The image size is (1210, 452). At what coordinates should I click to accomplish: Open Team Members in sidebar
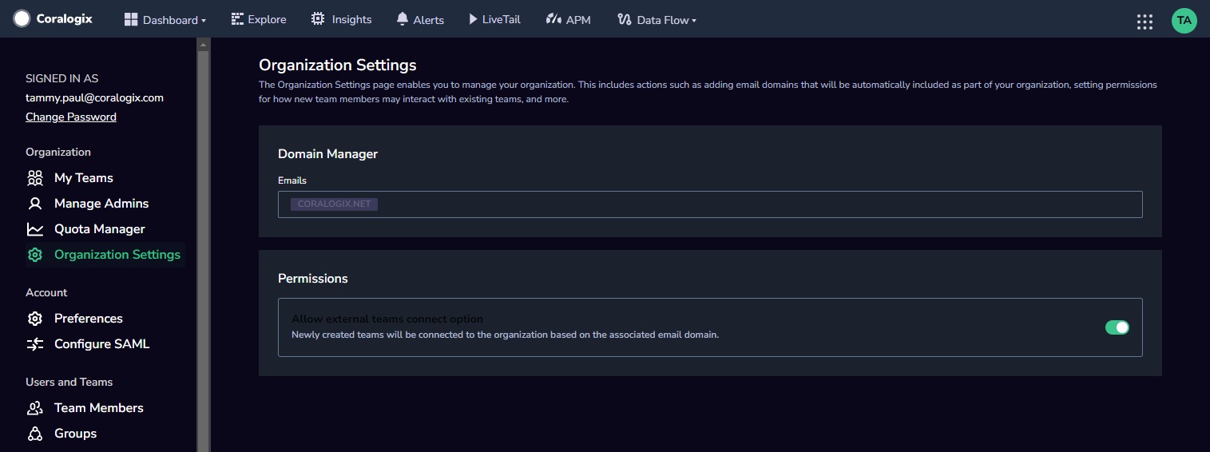tap(99, 408)
